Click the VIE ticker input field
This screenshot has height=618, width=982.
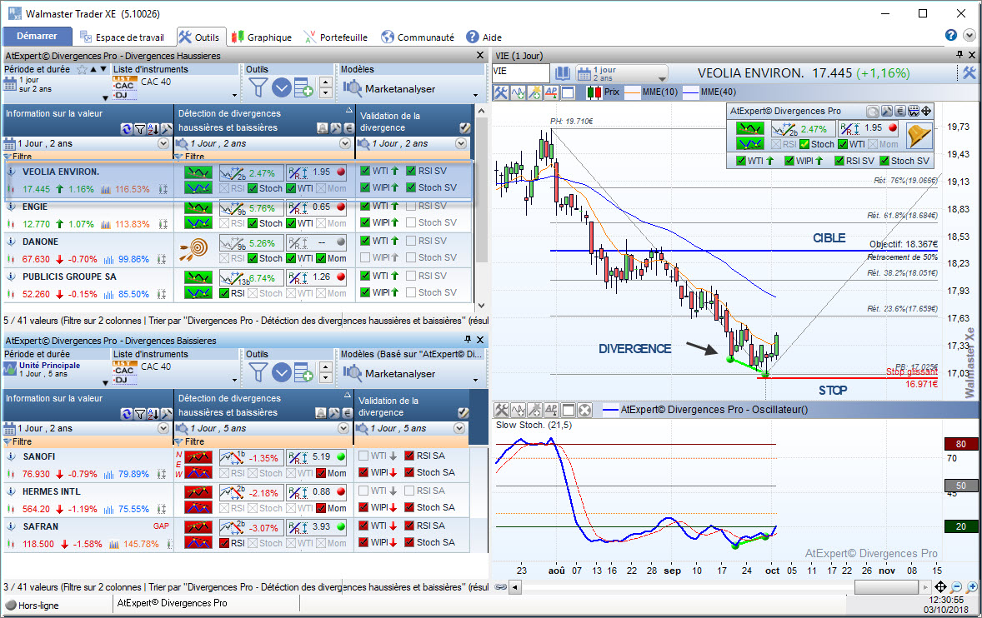520,72
